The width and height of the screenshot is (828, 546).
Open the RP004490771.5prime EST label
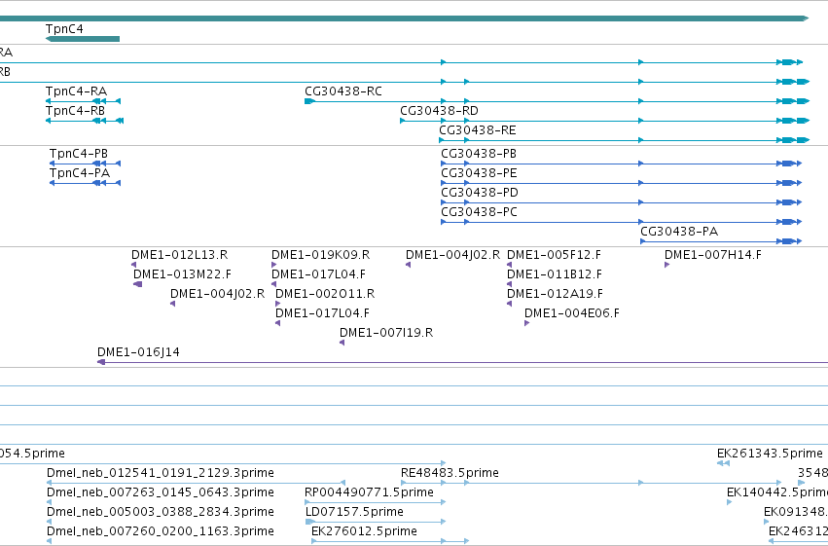tap(369, 492)
